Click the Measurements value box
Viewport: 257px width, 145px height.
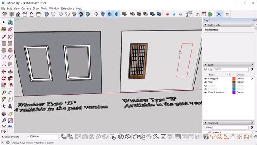43,137
